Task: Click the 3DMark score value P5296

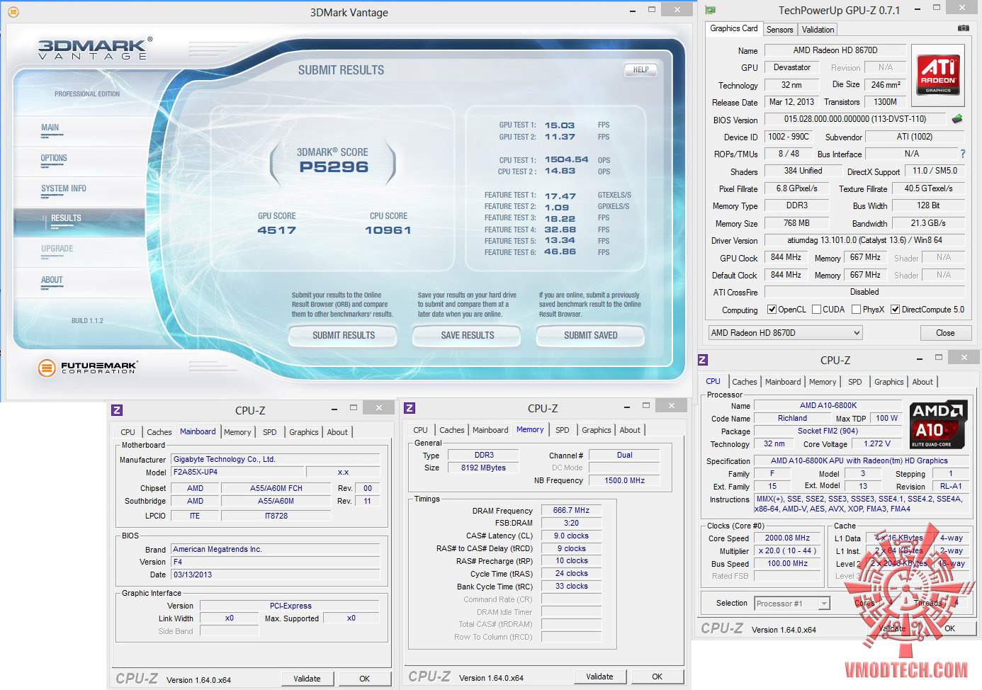Action: click(x=334, y=167)
